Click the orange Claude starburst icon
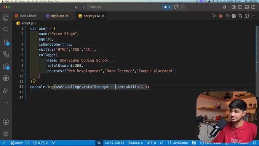259x146 pixels. coord(221,16)
